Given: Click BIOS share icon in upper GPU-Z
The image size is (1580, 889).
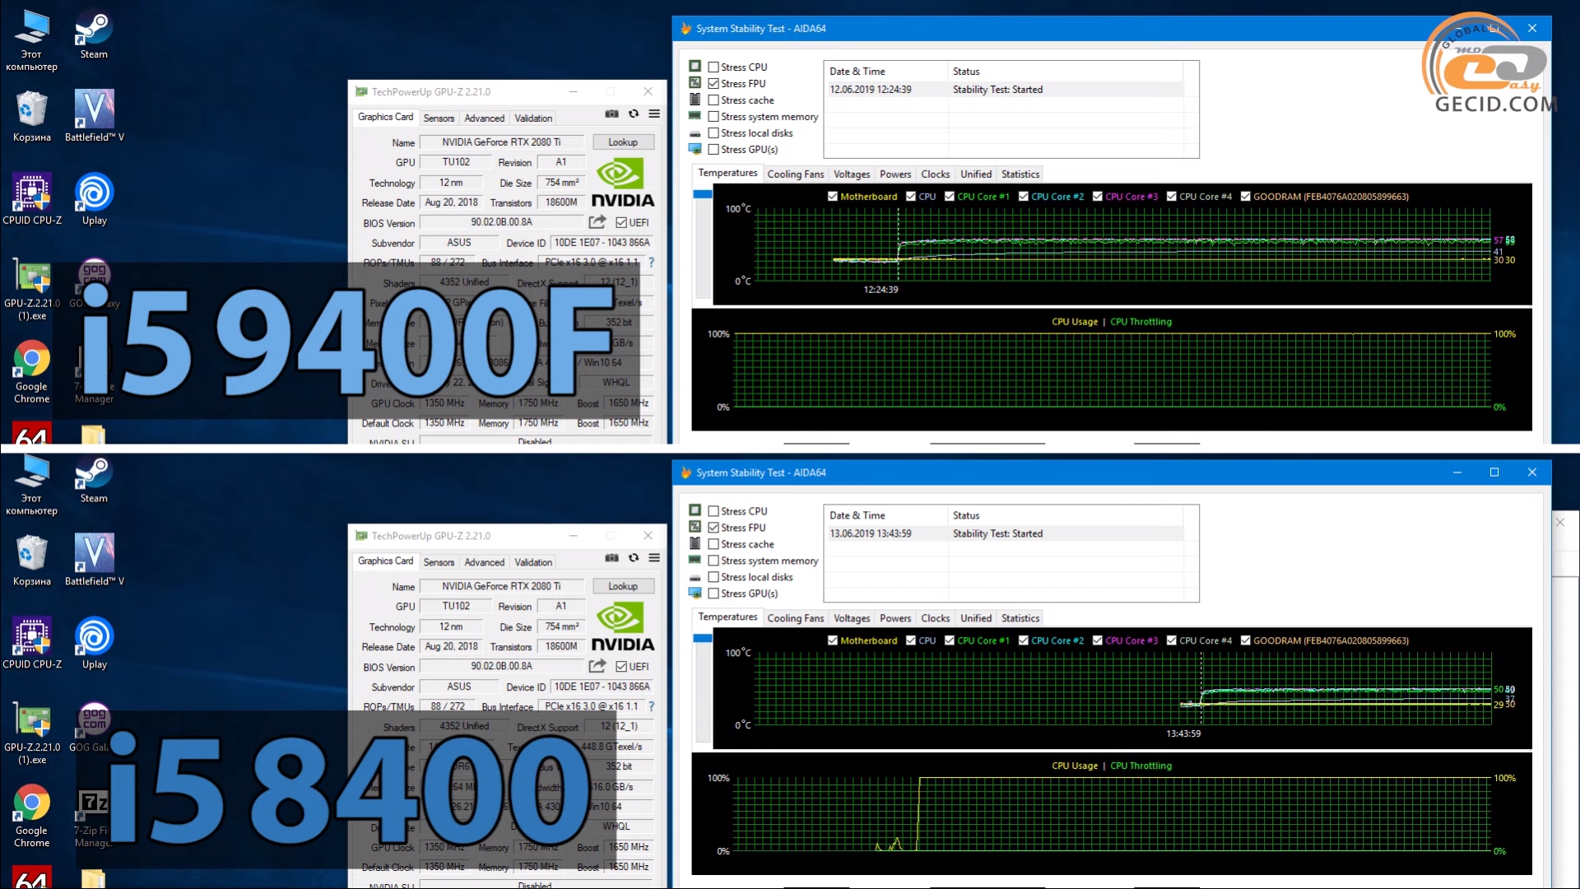Looking at the screenshot, I should click(x=597, y=222).
